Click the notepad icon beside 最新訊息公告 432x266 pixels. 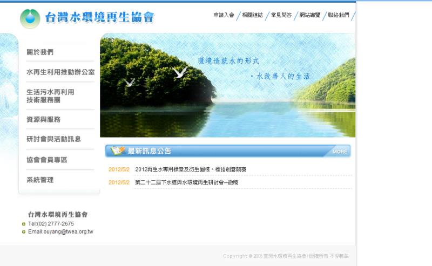click(118, 151)
